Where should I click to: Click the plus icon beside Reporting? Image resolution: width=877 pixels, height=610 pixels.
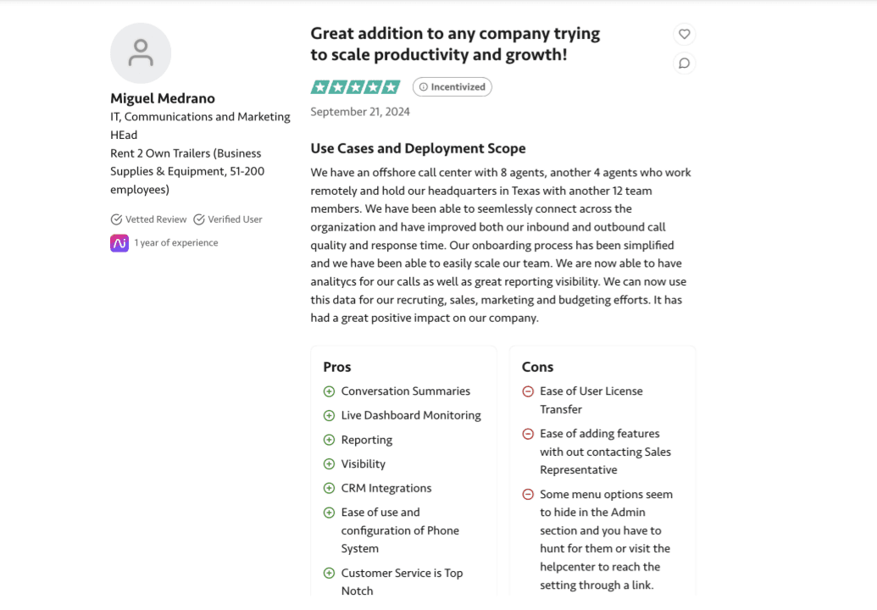coord(329,440)
